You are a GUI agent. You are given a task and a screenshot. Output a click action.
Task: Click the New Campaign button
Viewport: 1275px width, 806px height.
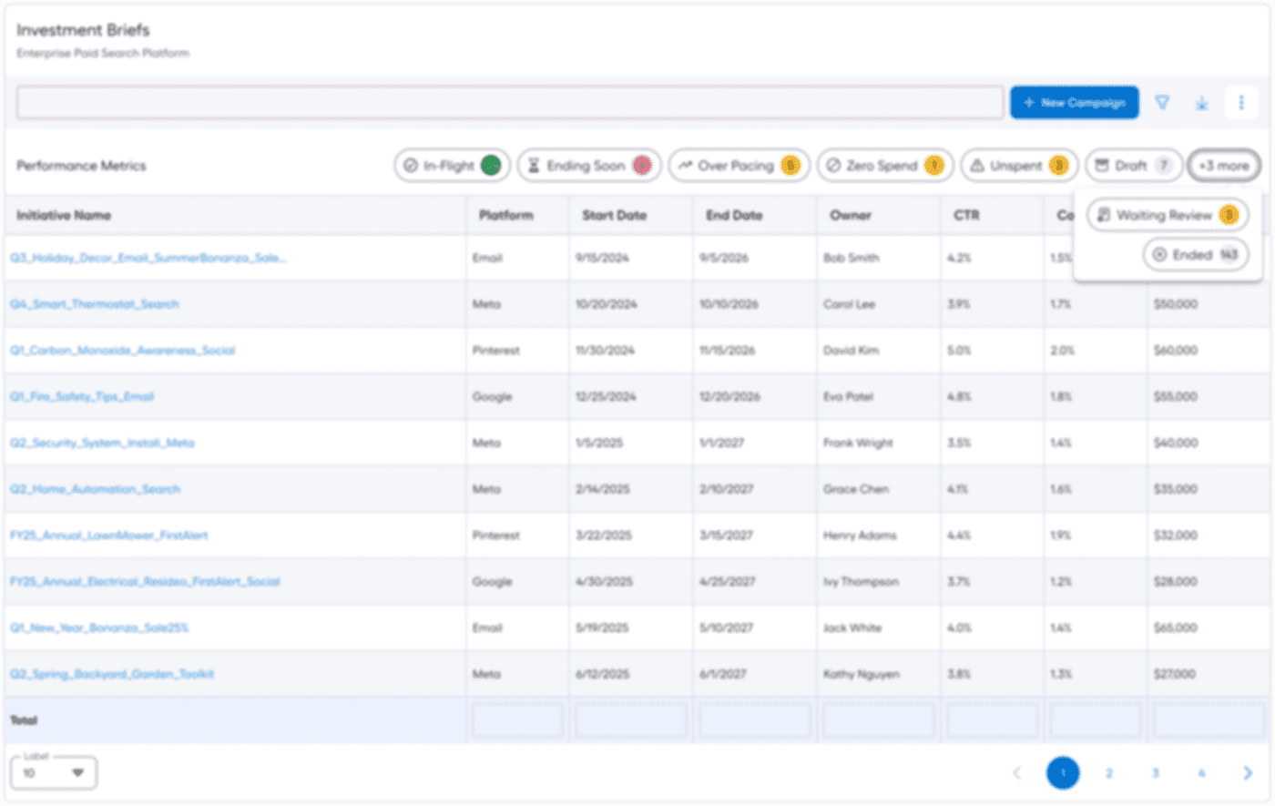pos(1074,102)
